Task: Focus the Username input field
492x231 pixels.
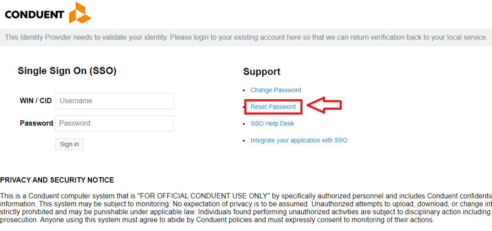Action: pyautogui.click(x=115, y=101)
